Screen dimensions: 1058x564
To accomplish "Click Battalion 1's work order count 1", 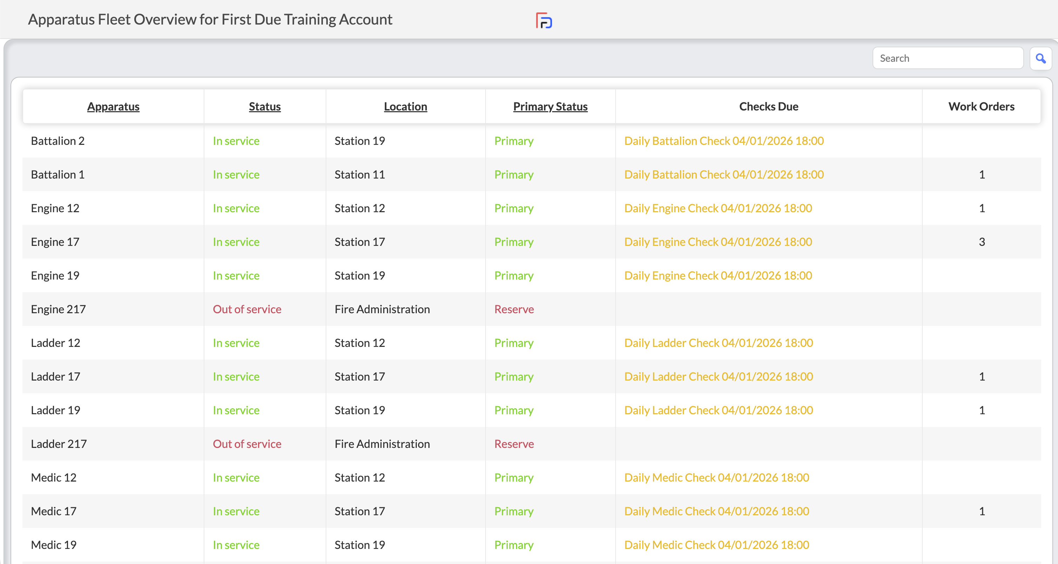I will (x=982, y=175).
